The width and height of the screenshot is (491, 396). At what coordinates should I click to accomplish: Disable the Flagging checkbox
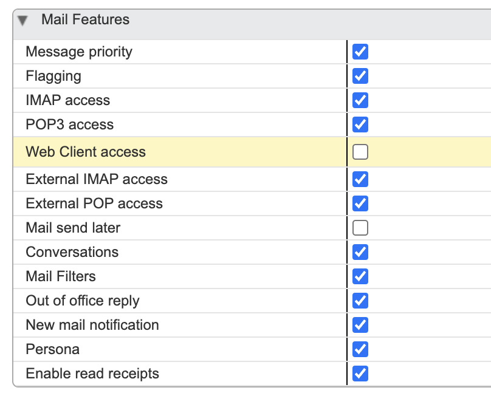point(360,76)
